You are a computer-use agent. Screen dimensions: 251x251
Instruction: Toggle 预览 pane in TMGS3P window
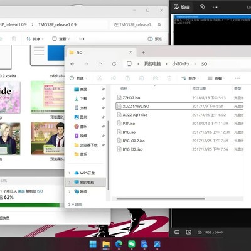155,39
